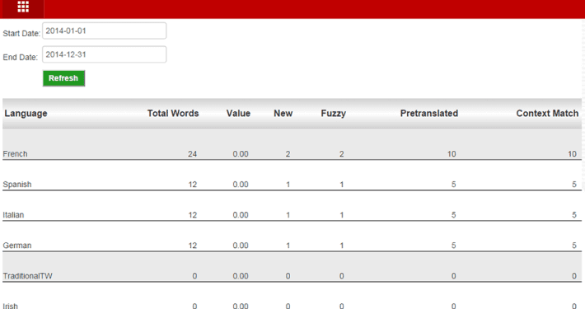
Task: Click the End Date label
Action: [x=20, y=57]
